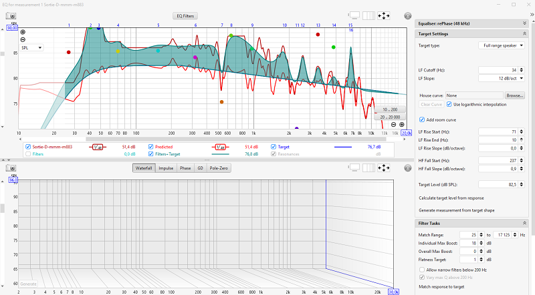The height and width of the screenshot is (295, 535).
Task: Select the magenta filter 6 dot
Action: tap(195, 57)
